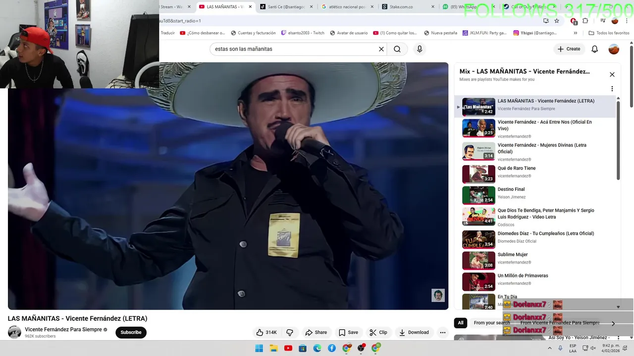Open the Windows Start menu

(259, 348)
